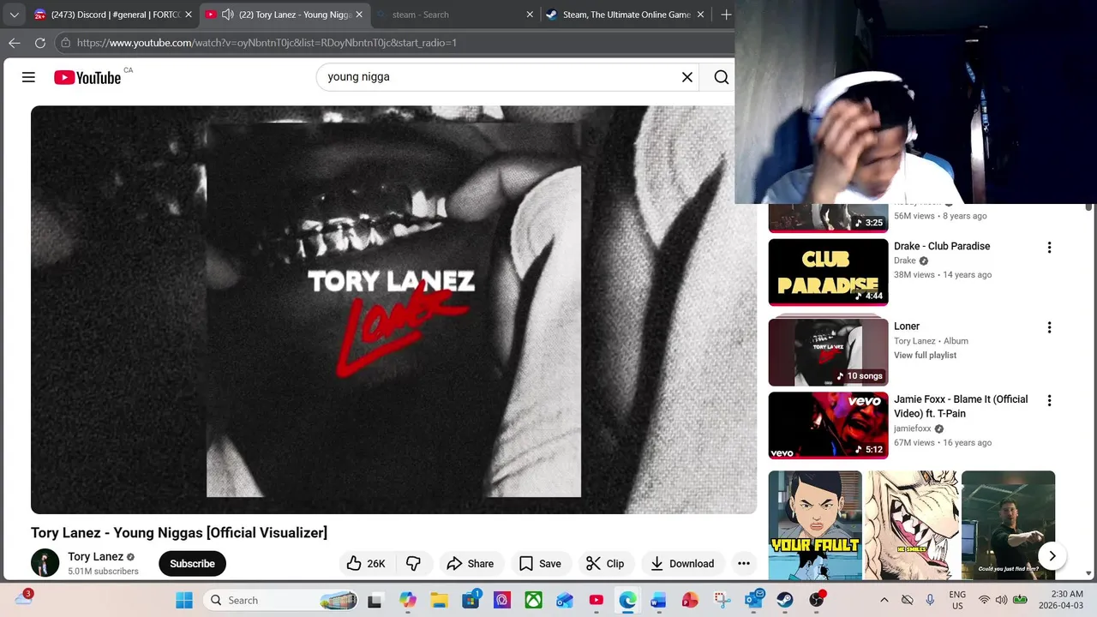Reload the page
The width and height of the screenshot is (1097, 617).
point(40,43)
